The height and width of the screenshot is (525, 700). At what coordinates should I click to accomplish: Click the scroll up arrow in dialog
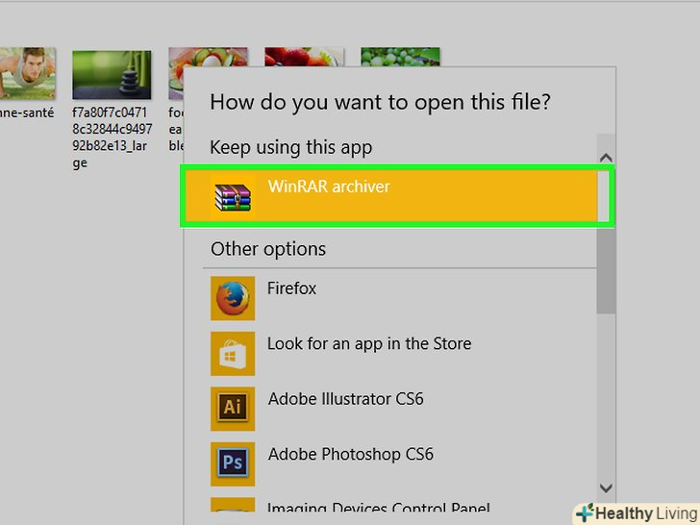coord(606,158)
